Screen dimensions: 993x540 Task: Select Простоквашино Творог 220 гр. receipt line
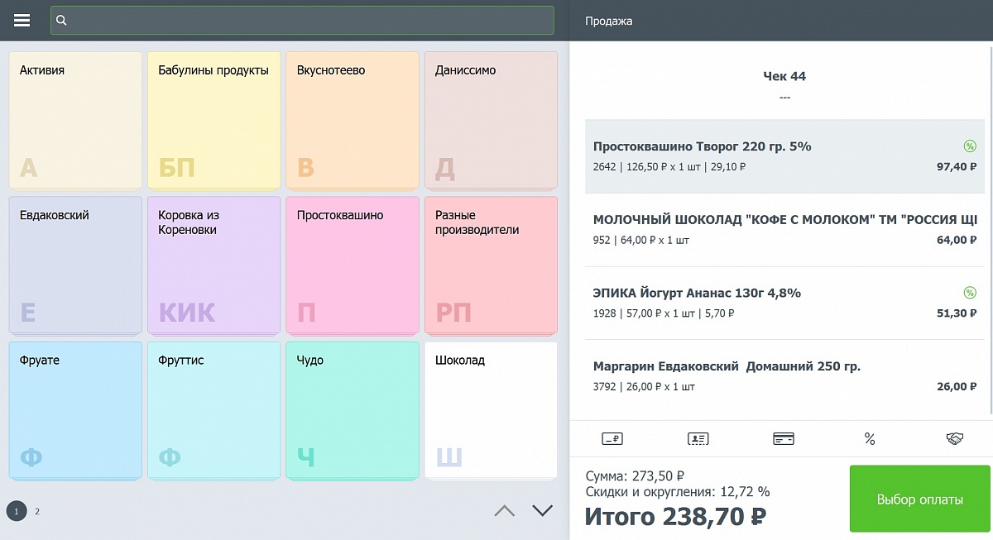coord(786,156)
